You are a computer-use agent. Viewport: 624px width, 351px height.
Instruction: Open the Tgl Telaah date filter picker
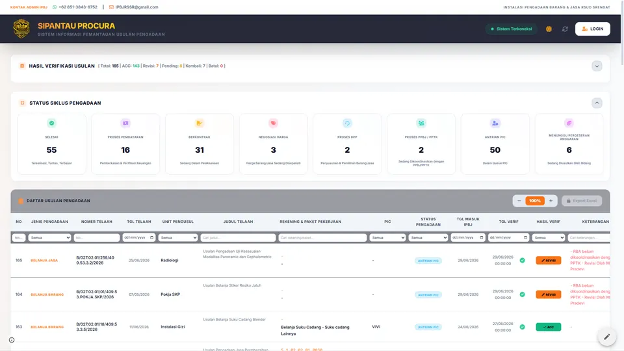(x=139, y=238)
